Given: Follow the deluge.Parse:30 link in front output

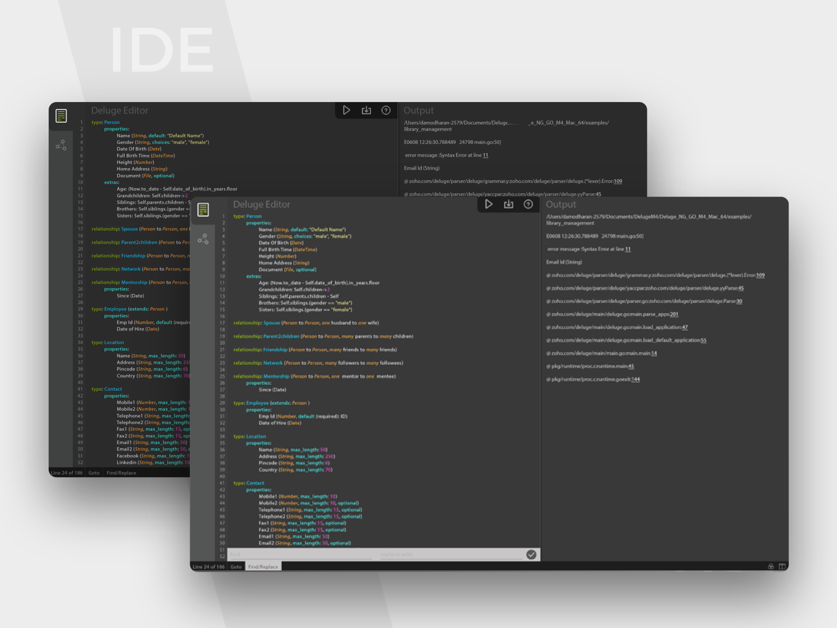Looking at the screenshot, I should coord(739,301).
